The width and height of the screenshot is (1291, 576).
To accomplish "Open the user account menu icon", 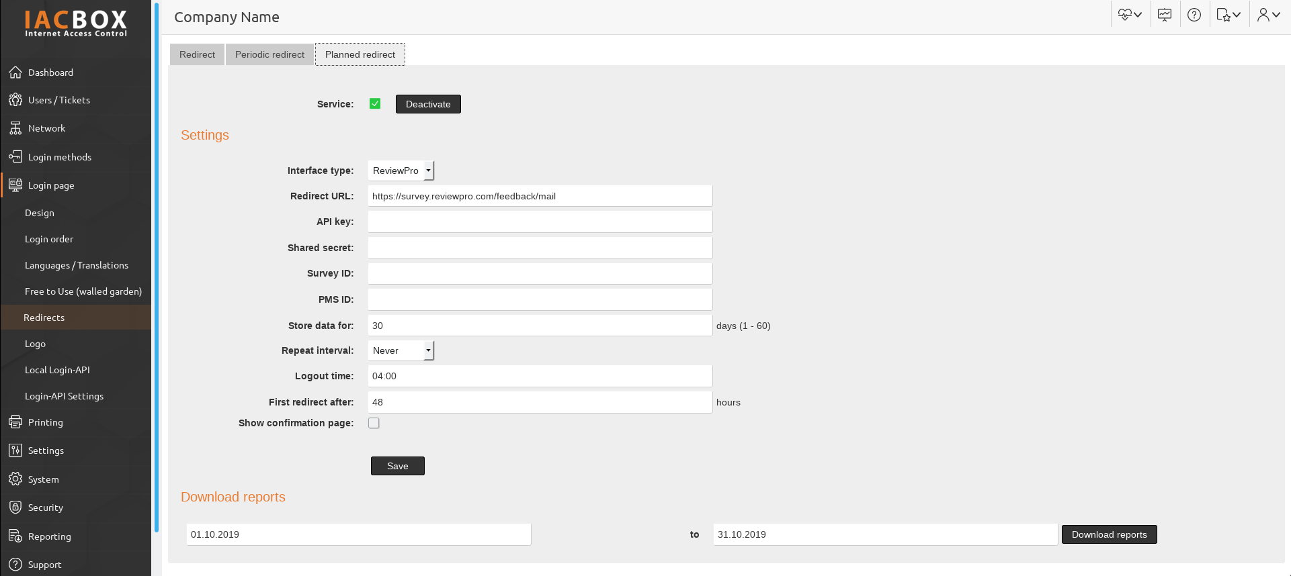I will (x=1269, y=15).
